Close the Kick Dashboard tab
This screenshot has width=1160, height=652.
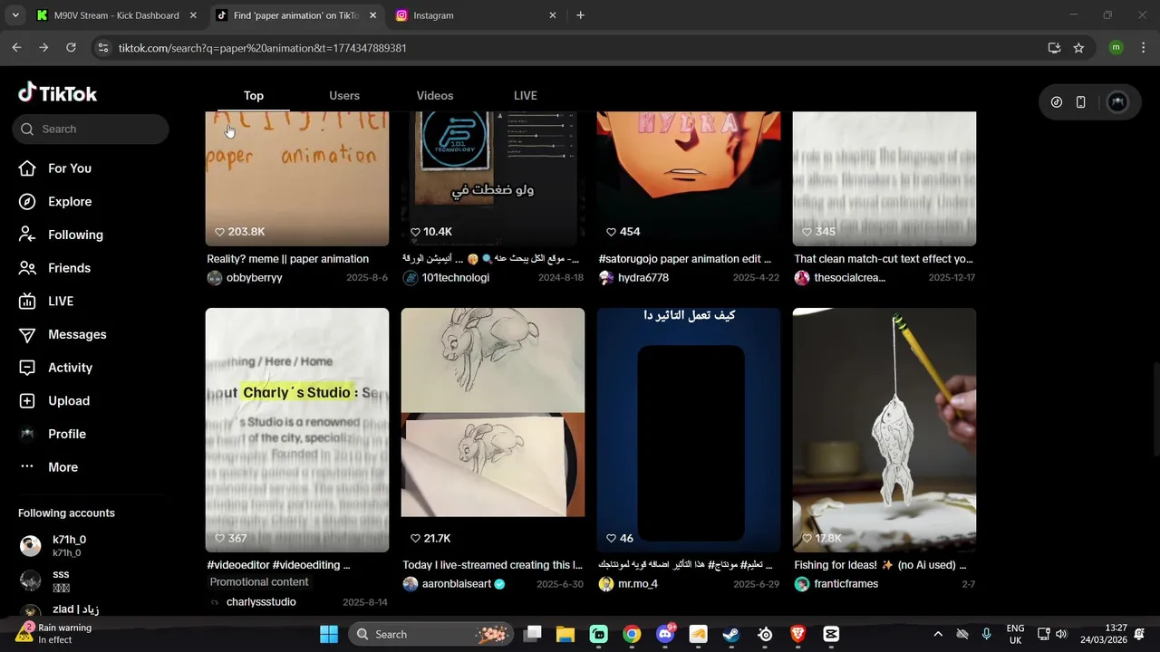[x=193, y=15]
